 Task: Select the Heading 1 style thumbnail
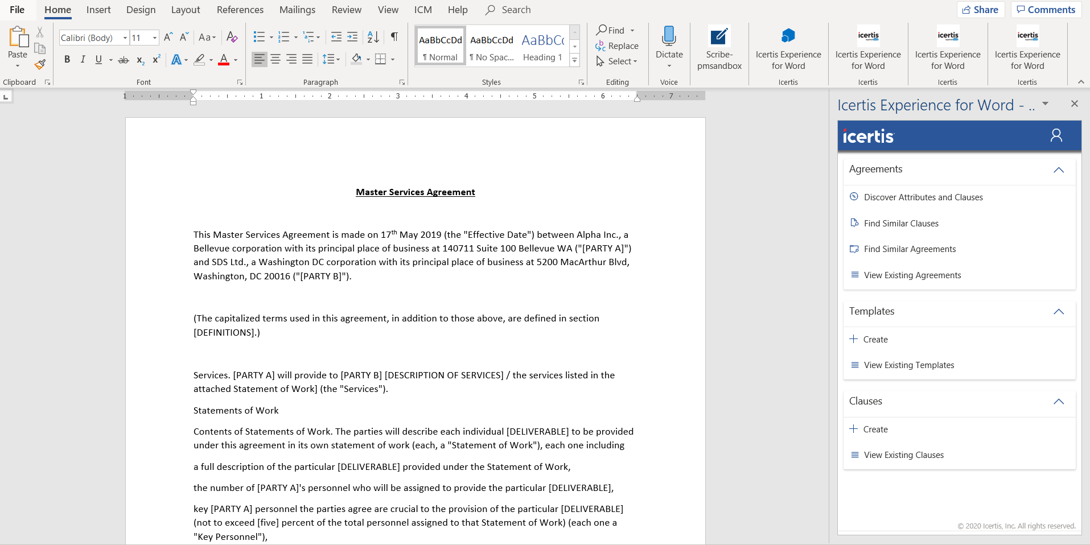pos(542,46)
